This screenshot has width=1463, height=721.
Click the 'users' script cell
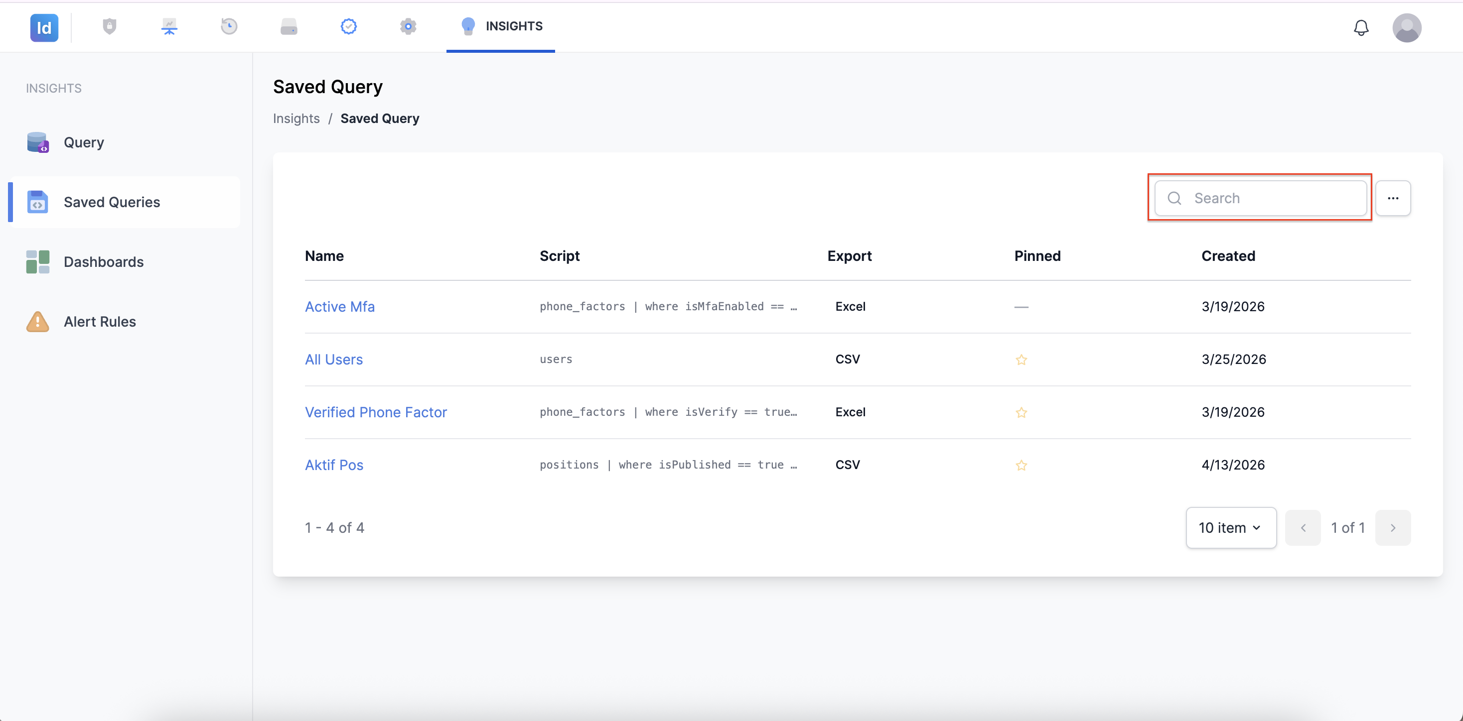[556, 360]
